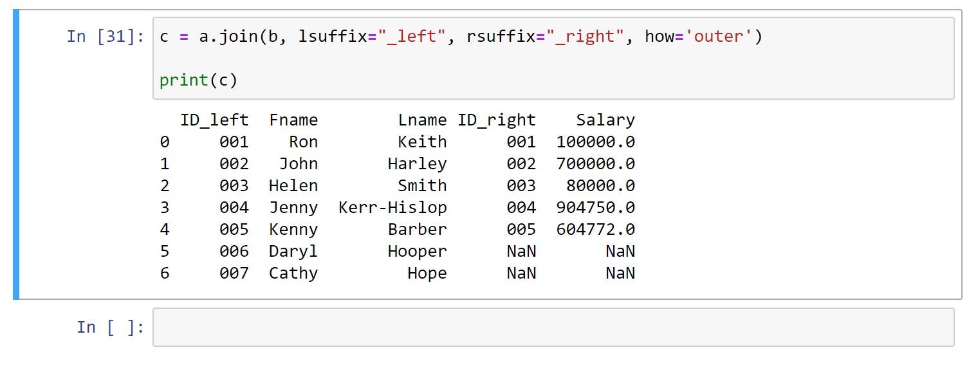This screenshot has width=978, height=370.
Task: Click the how keyword in code
Action: click(x=659, y=36)
